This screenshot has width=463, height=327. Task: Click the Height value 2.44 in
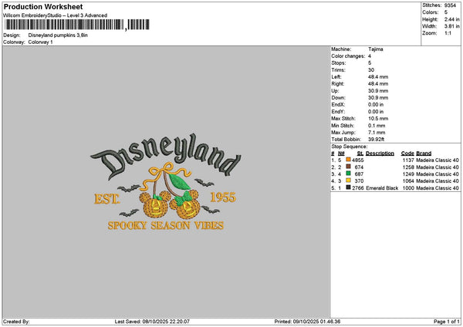pyautogui.click(x=451, y=19)
